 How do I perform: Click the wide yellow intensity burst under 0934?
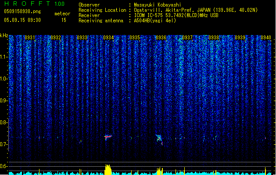click(108, 169)
